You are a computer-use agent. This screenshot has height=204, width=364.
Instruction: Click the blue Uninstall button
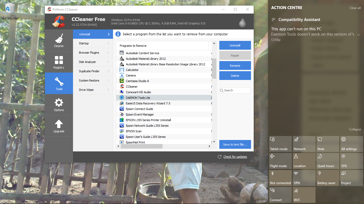click(x=235, y=45)
